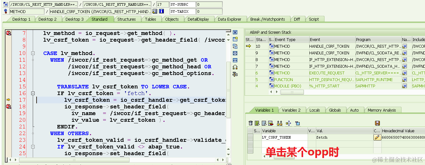Click the navigate icon in stack row 8

(405, 59)
